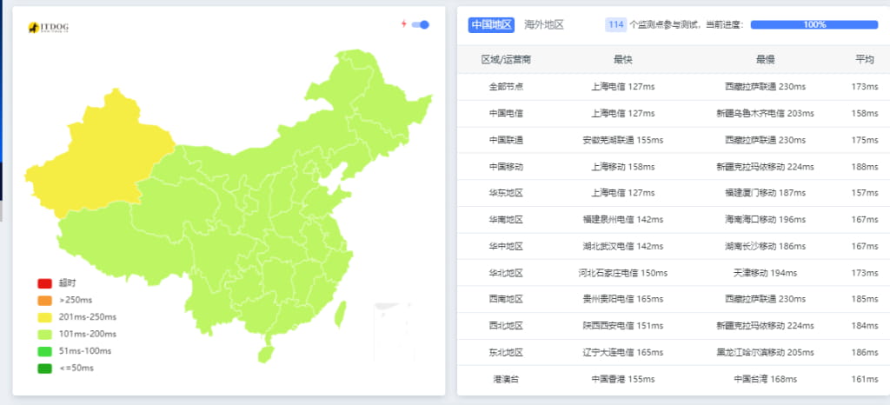
Task: Click 黑龙江哈尔滨移动 205ms cell
Action: 765,352
